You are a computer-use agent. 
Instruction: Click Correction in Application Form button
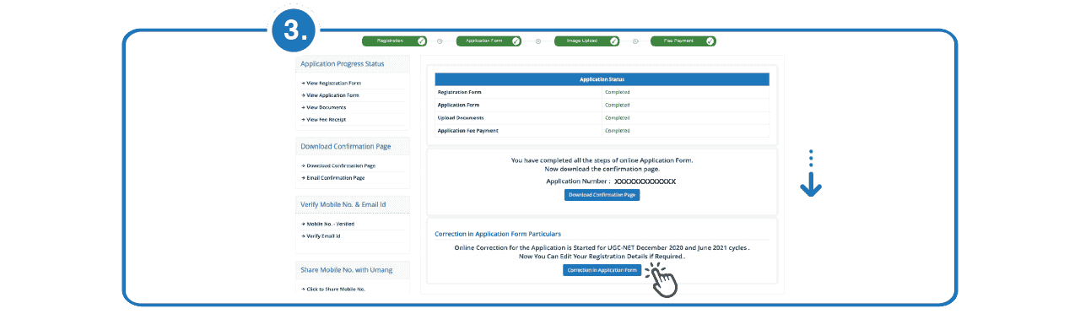tap(602, 270)
